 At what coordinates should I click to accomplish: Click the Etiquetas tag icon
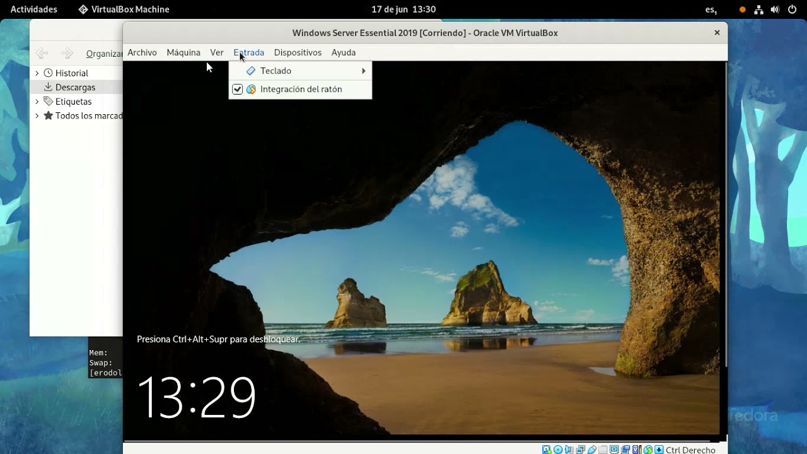[x=48, y=102]
